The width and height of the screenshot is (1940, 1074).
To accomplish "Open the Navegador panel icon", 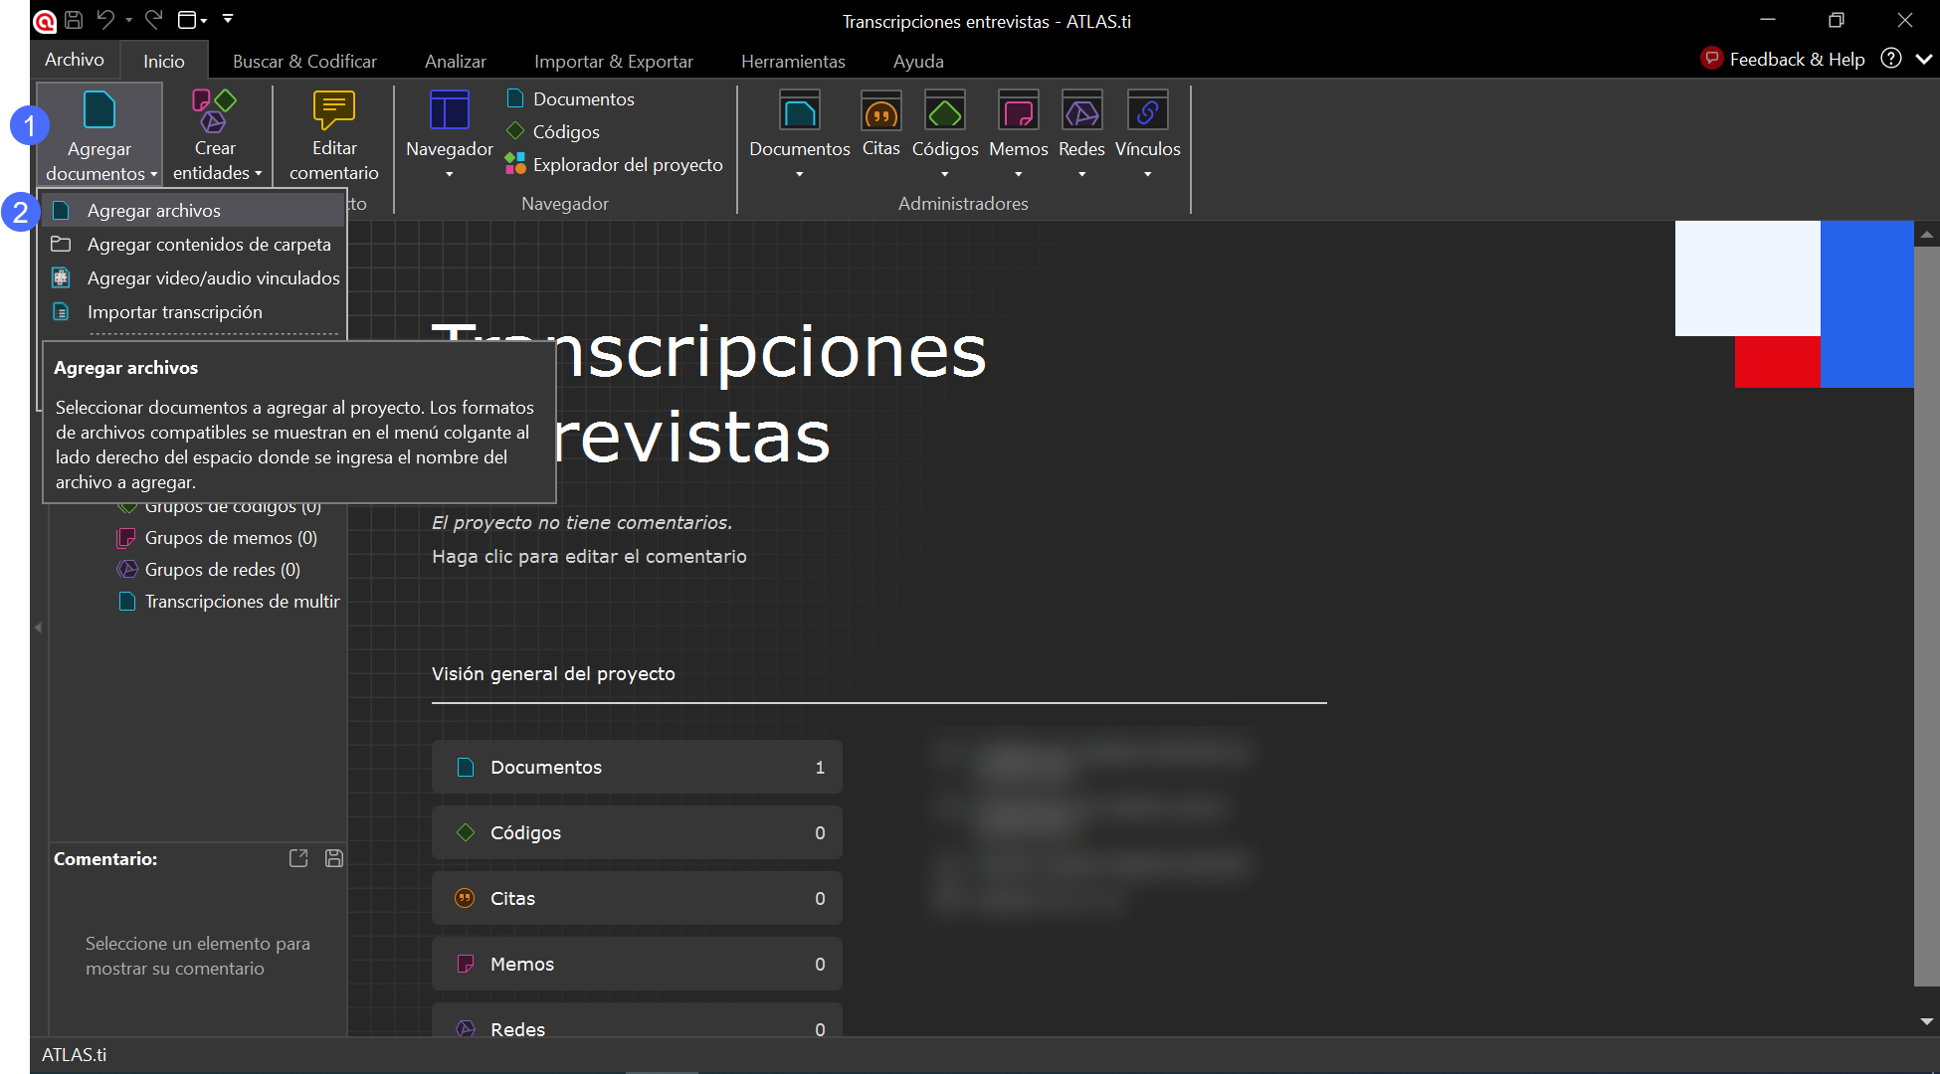I will click(450, 110).
